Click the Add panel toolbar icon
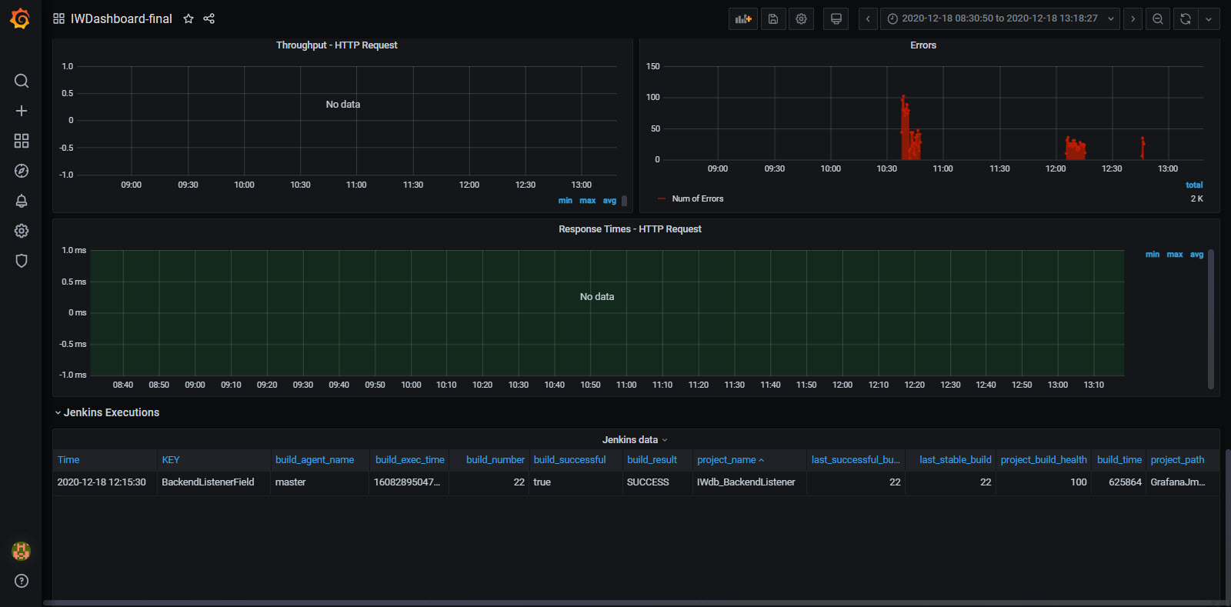Screen dimensions: 1231x607 pyautogui.click(x=742, y=18)
